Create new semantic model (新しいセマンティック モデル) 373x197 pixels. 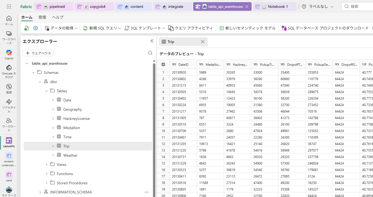(247, 28)
